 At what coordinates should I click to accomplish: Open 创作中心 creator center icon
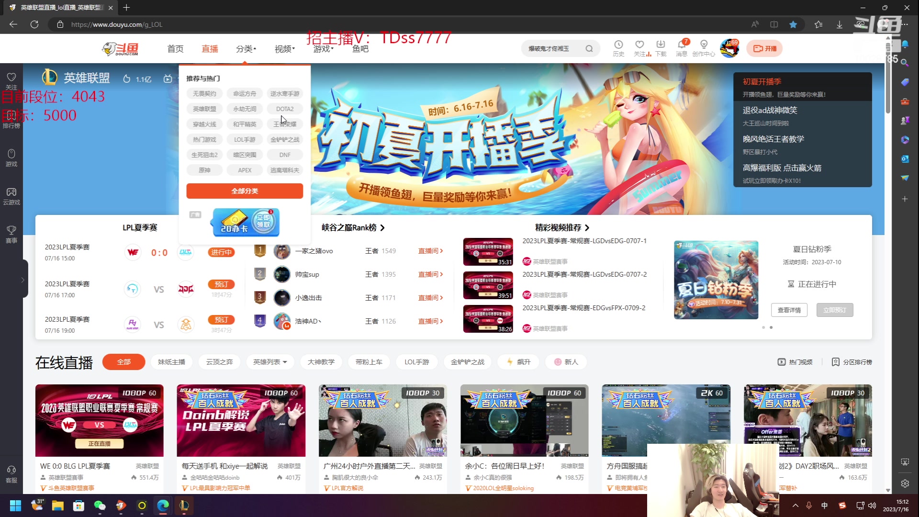(704, 48)
